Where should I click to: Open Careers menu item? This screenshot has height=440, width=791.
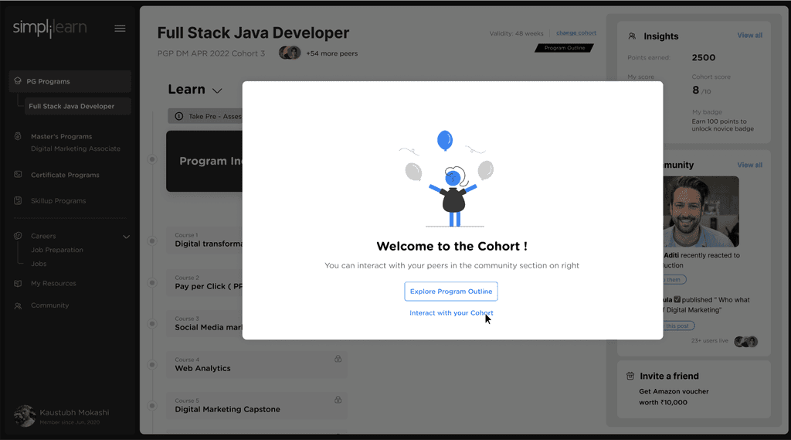pos(43,236)
